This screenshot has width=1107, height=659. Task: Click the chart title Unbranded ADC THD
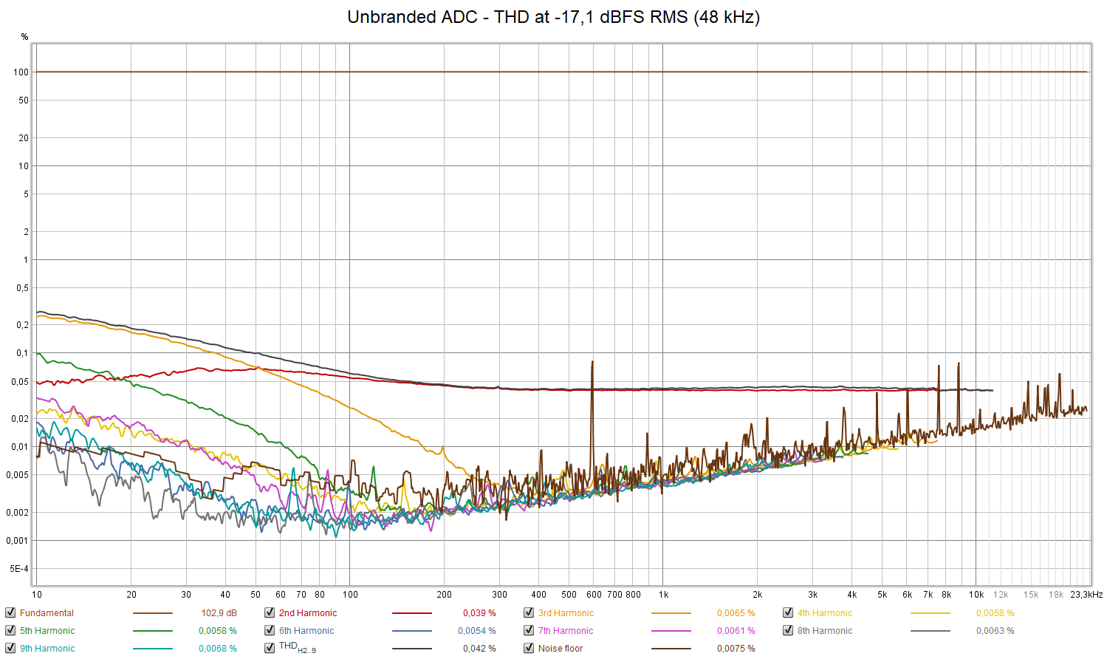554,17
